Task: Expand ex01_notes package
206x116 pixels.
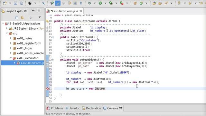Action: (x=11, y=38)
